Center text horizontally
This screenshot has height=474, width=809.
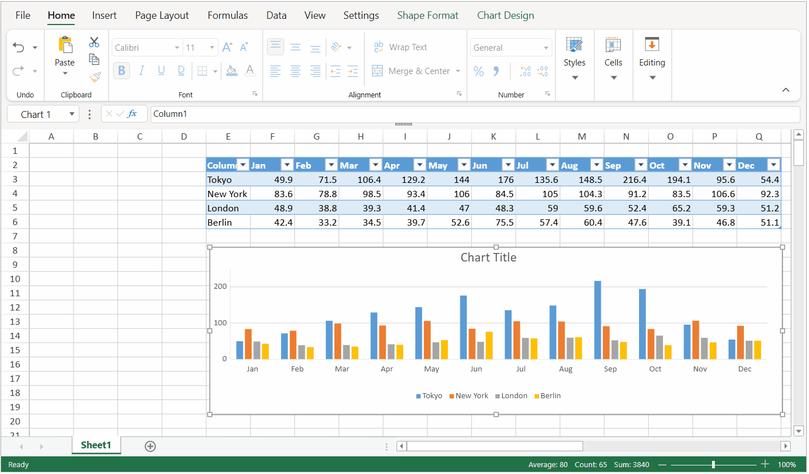(x=296, y=71)
